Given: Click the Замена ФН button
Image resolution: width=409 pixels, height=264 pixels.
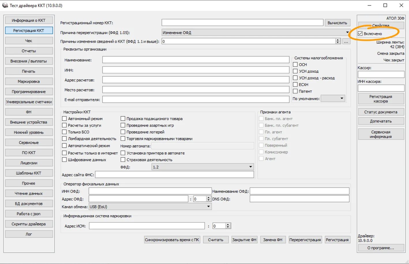Looking at the screenshot, I should [273, 240].
